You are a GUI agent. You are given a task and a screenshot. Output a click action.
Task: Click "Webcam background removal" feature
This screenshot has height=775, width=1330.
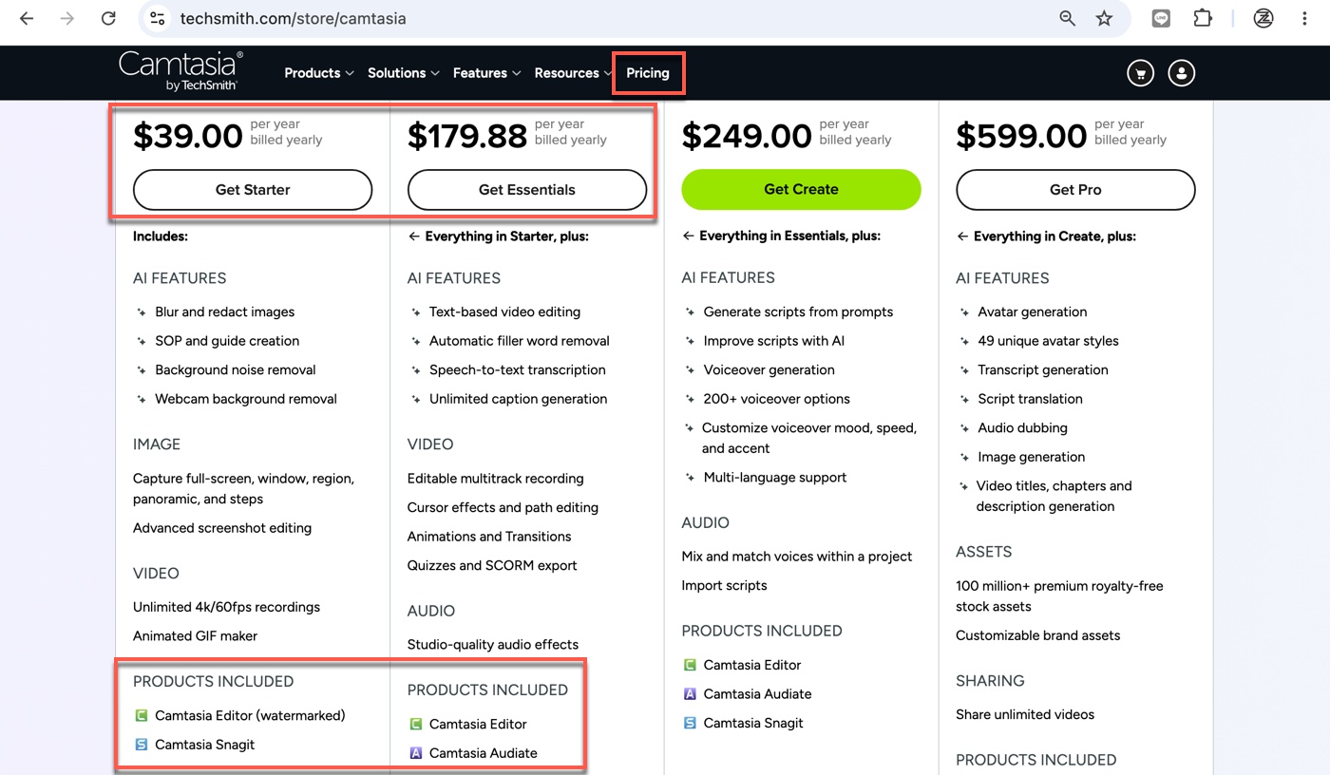tap(246, 399)
